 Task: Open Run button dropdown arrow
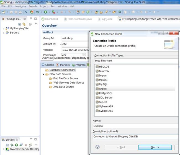pyautogui.click(x=49, y=12)
